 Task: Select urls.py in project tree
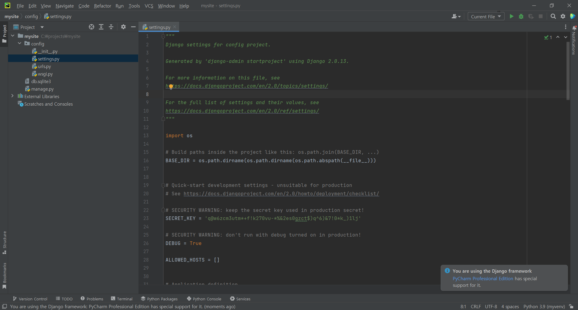[41, 66]
